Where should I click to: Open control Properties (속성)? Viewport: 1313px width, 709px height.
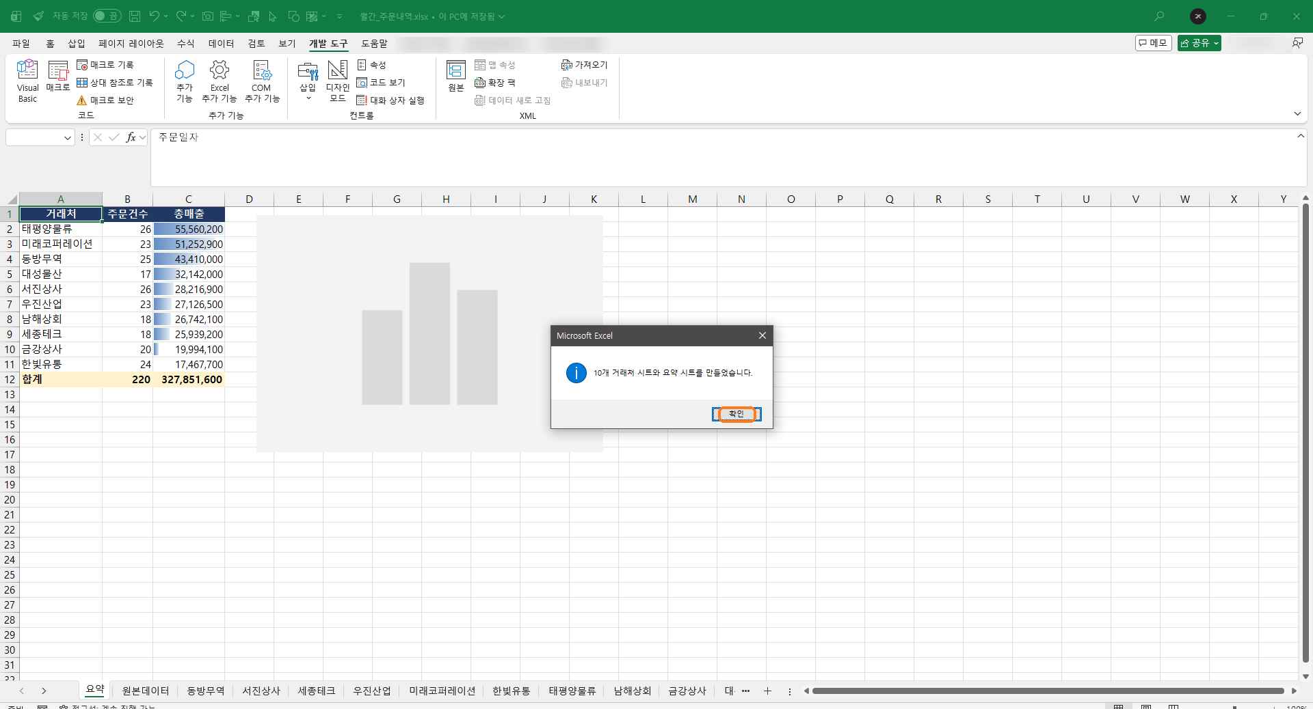pos(372,65)
